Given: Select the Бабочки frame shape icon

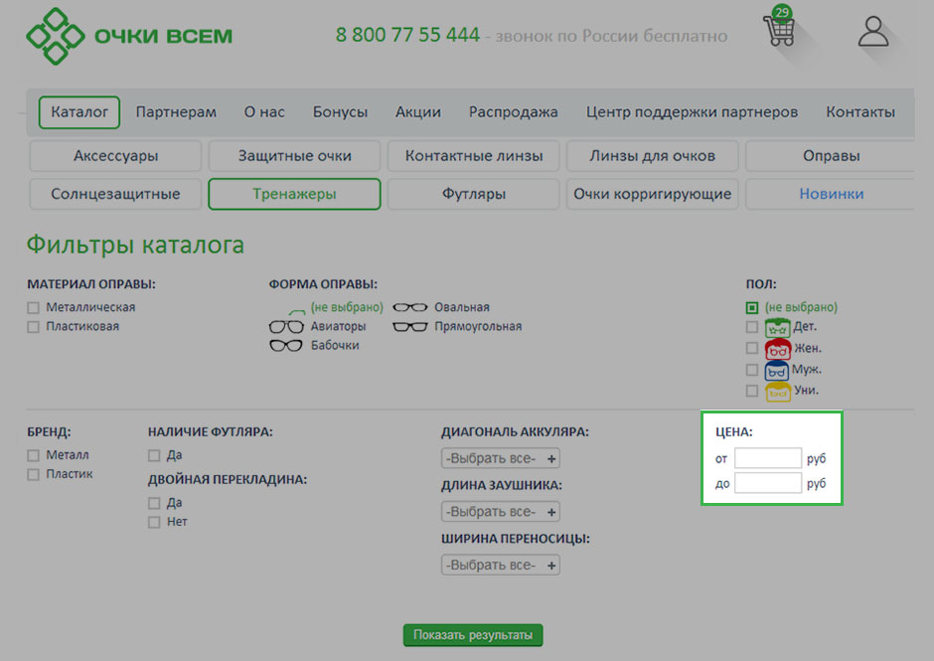Looking at the screenshot, I should pos(286,345).
